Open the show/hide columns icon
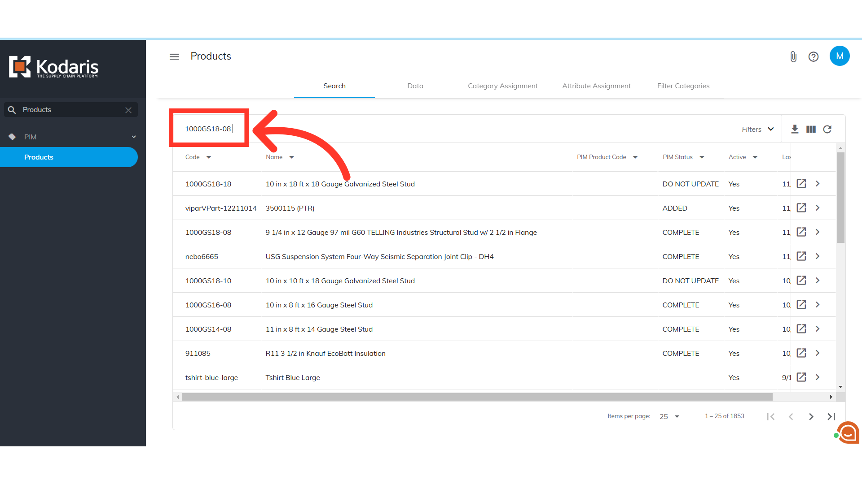 [x=811, y=129]
